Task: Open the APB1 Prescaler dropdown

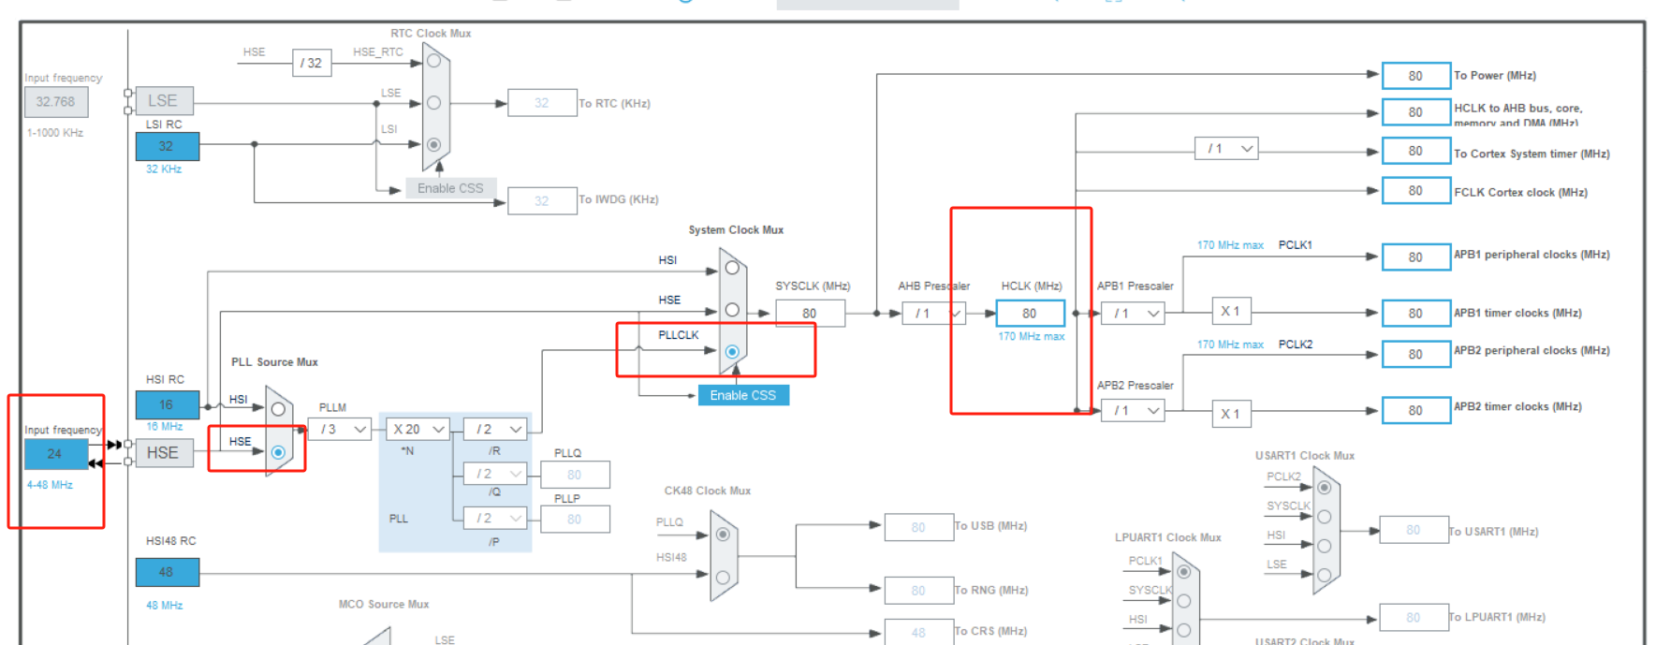Action: [1133, 314]
